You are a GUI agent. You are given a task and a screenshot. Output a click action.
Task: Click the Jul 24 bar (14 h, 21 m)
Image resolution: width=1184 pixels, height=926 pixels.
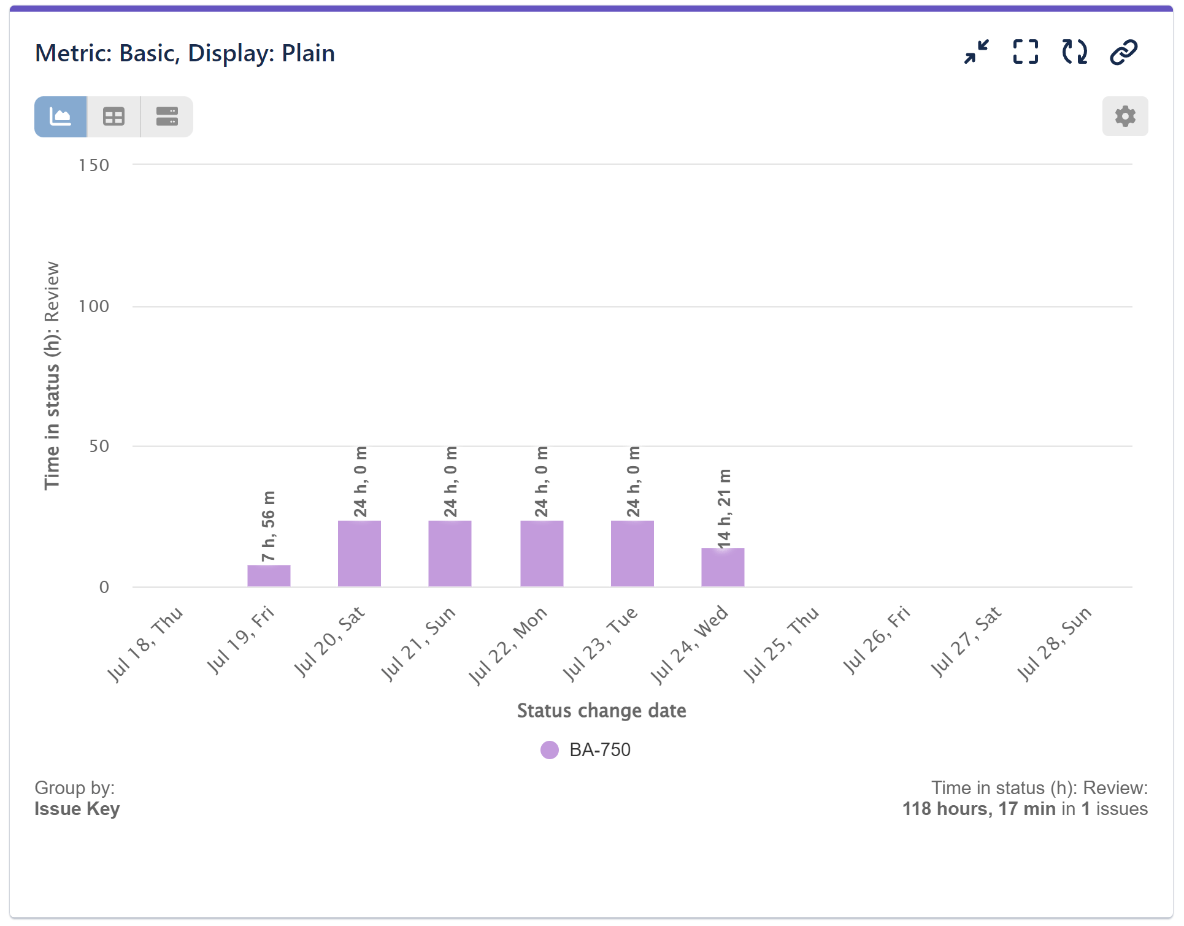click(x=723, y=567)
